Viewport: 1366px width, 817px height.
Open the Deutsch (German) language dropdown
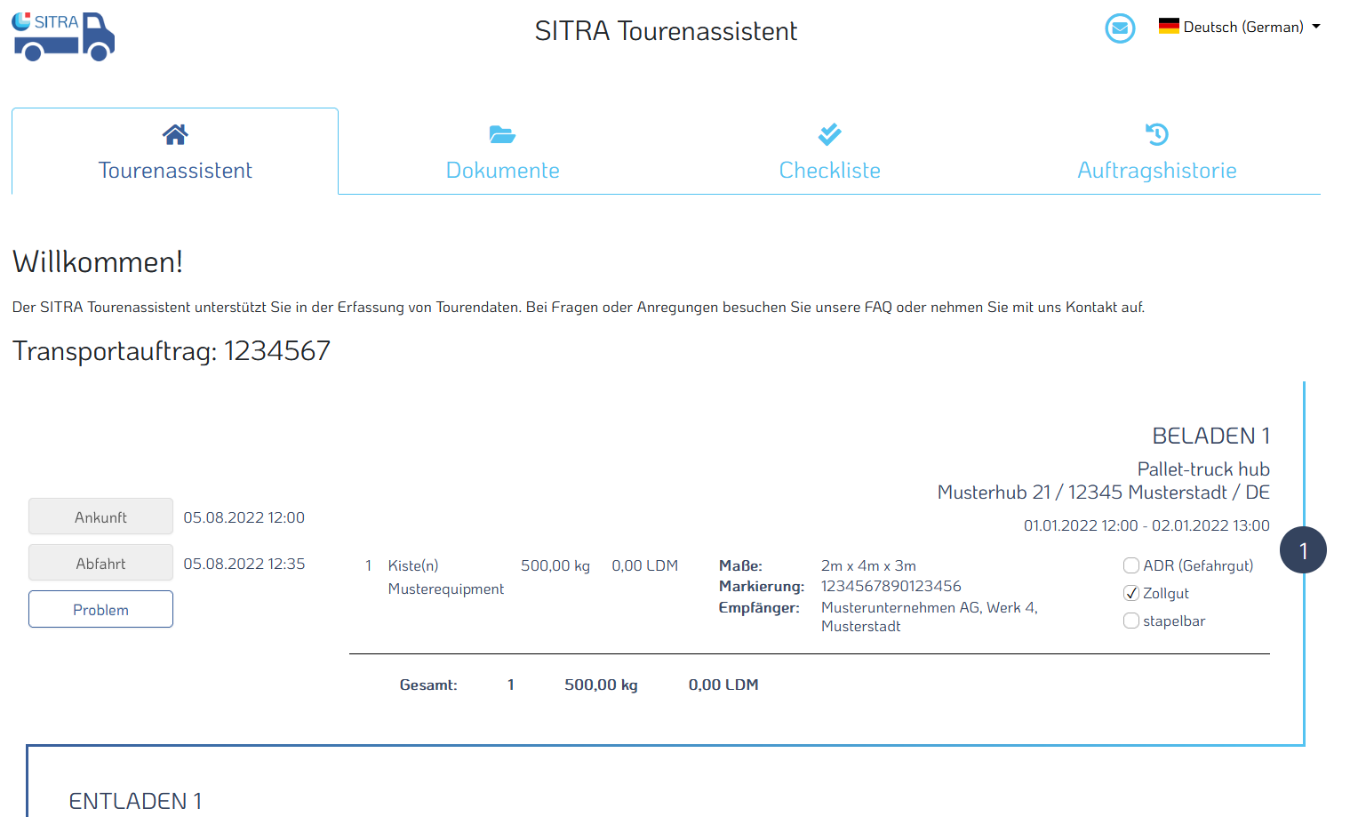tap(1242, 27)
